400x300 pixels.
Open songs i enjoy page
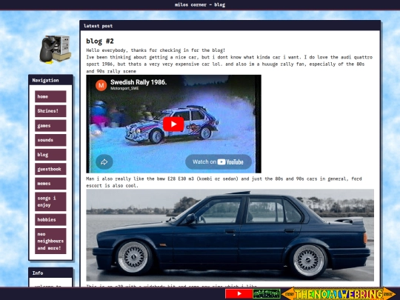(50, 201)
